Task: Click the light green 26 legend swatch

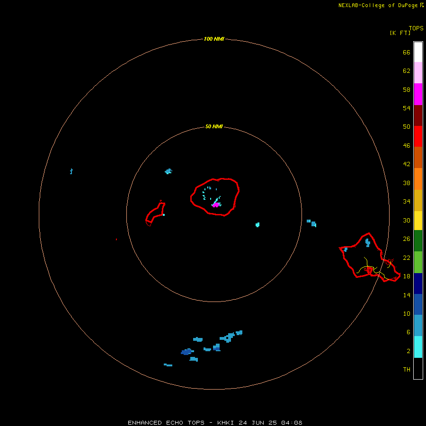Action: tap(418, 262)
